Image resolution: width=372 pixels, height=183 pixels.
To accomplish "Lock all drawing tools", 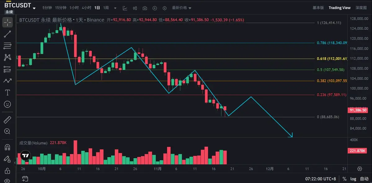I will click(7, 171).
